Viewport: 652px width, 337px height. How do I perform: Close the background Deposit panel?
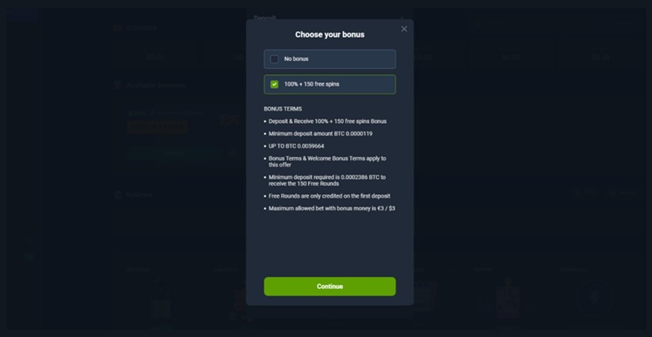[x=401, y=18]
